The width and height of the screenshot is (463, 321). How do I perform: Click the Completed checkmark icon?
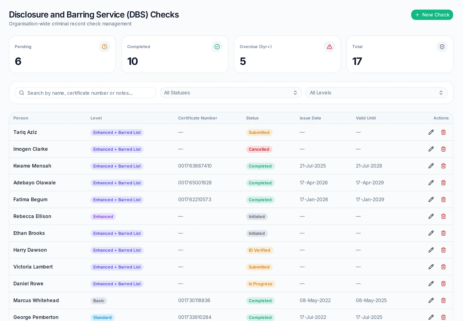(217, 47)
